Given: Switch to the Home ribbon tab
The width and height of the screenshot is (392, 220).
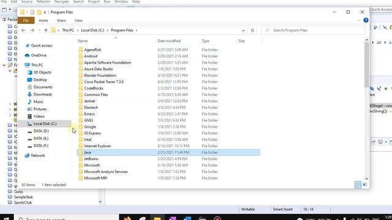Looking at the screenshot, I should point(43,20).
